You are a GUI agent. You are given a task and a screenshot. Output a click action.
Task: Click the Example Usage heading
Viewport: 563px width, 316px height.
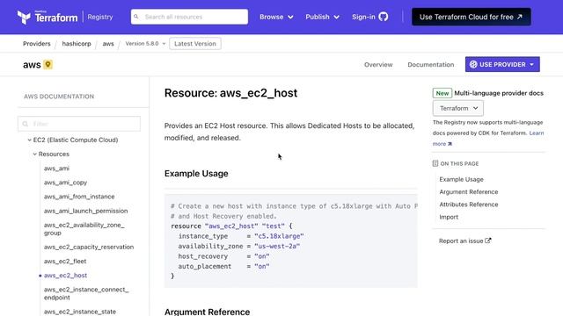[196, 174]
